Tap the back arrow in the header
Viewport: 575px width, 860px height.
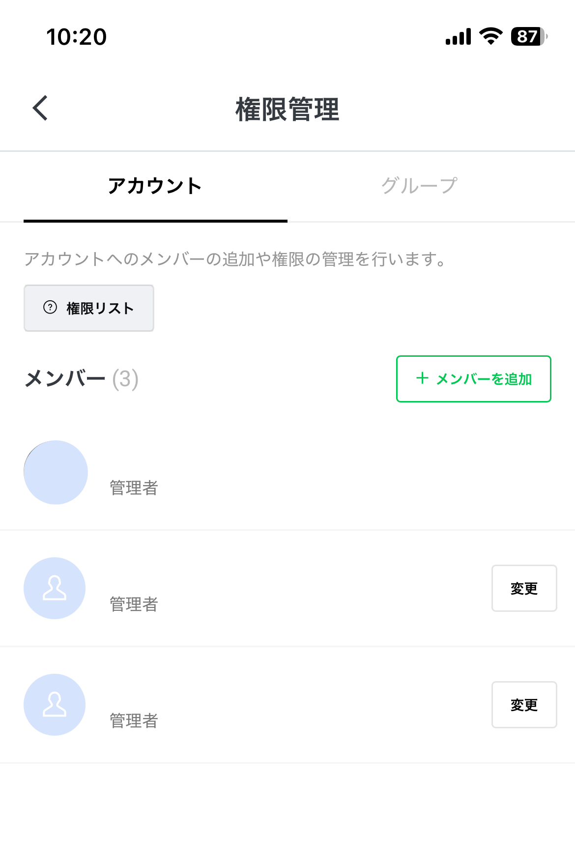[x=40, y=108]
